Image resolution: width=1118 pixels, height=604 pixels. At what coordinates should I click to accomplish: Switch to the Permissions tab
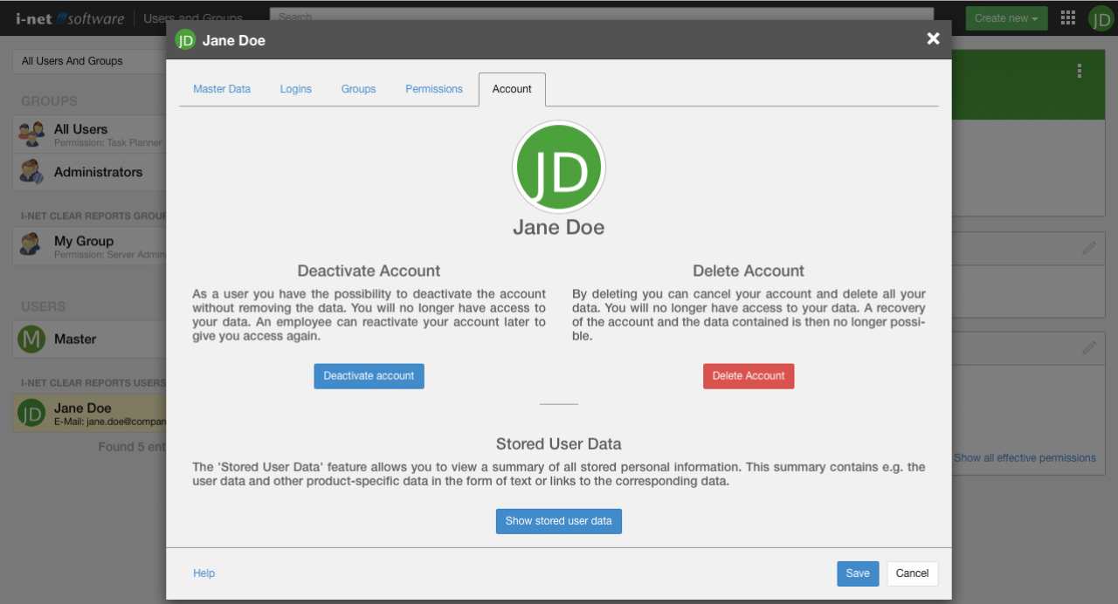coord(434,88)
